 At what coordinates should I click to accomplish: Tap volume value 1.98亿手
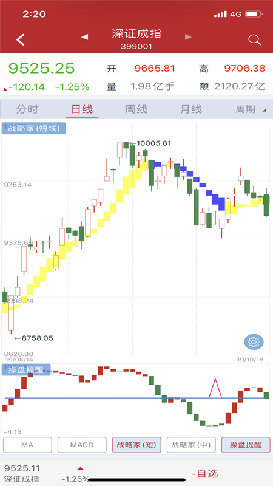click(x=153, y=86)
